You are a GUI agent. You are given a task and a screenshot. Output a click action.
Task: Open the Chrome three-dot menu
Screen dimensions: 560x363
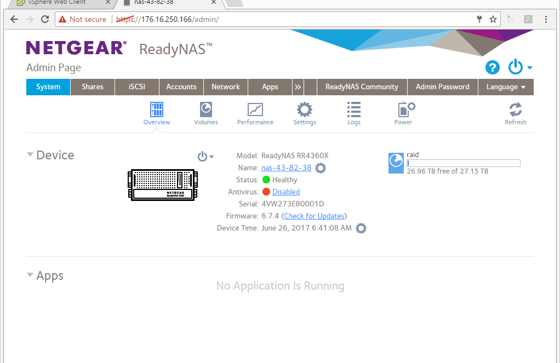pyautogui.click(x=546, y=19)
